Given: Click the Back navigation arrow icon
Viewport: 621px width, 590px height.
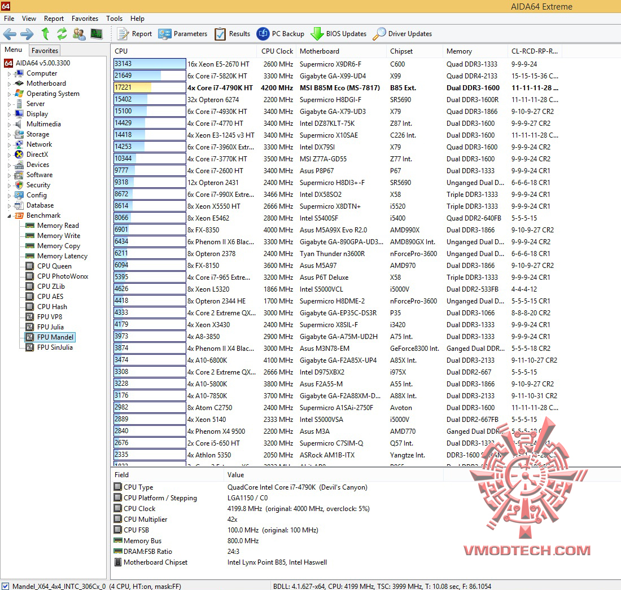Looking at the screenshot, I should [10, 34].
